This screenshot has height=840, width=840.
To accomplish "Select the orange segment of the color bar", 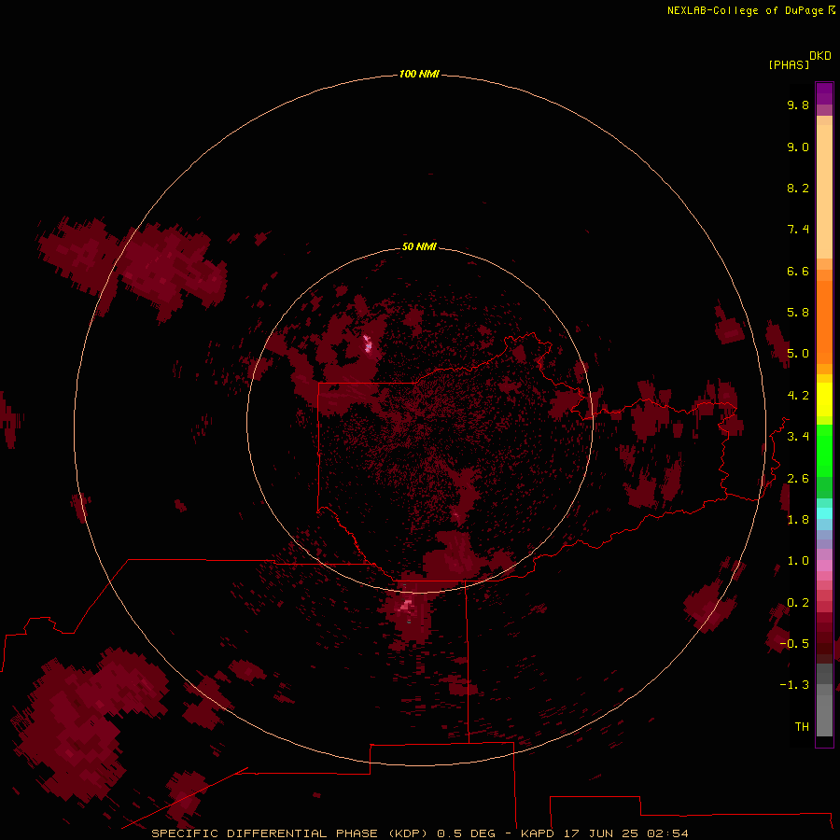I will coord(824,323).
